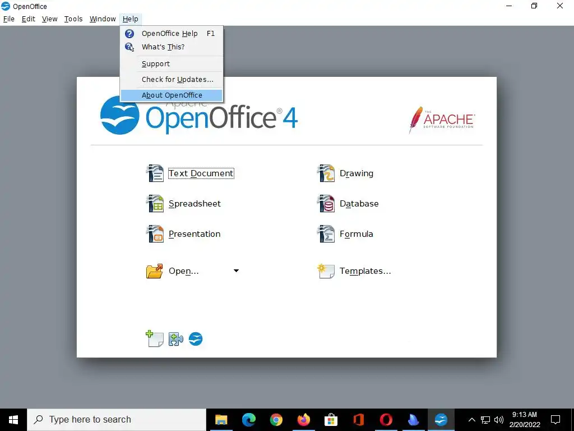Open the volume speaker icon in the tray
This screenshot has height=431, width=574.
click(498, 420)
